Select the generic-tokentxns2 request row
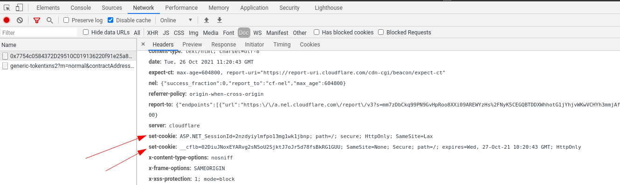Viewport: 620px width, 185px height. pyautogui.click(x=68, y=66)
